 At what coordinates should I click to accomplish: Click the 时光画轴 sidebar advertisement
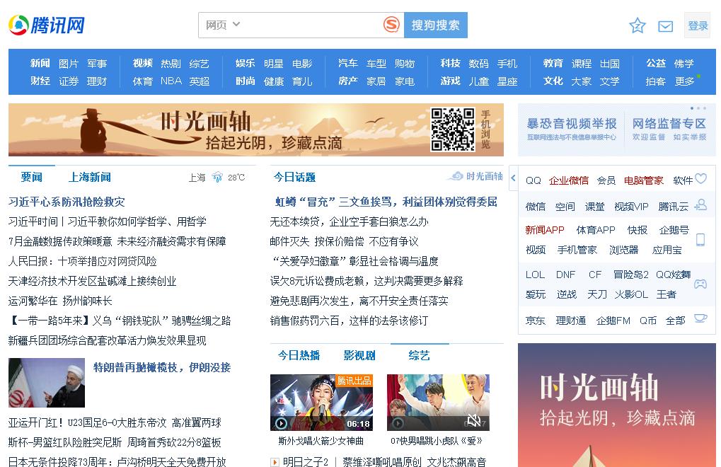pyautogui.click(x=617, y=405)
